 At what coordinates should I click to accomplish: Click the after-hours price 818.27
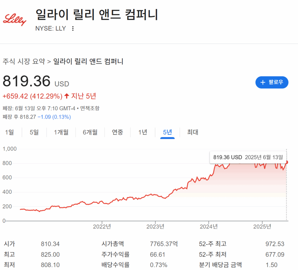(x=28, y=117)
